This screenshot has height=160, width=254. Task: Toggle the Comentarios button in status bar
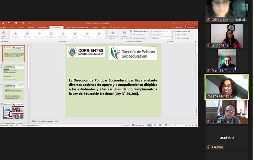[138, 125]
